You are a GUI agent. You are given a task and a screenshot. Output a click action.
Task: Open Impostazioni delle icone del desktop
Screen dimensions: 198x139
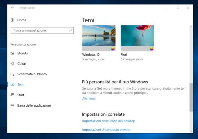click(109, 121)
